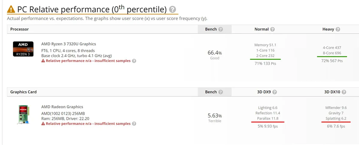The height and width of the screenshot is (145, 359).
Task: Open help icon next to percentile heading
Action: click(x=172, y=10)
